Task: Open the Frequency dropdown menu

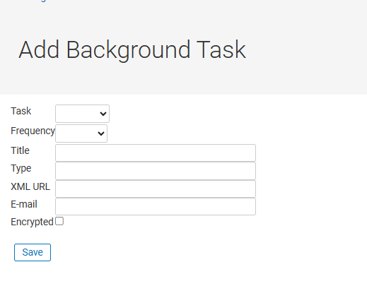Action: (x=81, y=133)
